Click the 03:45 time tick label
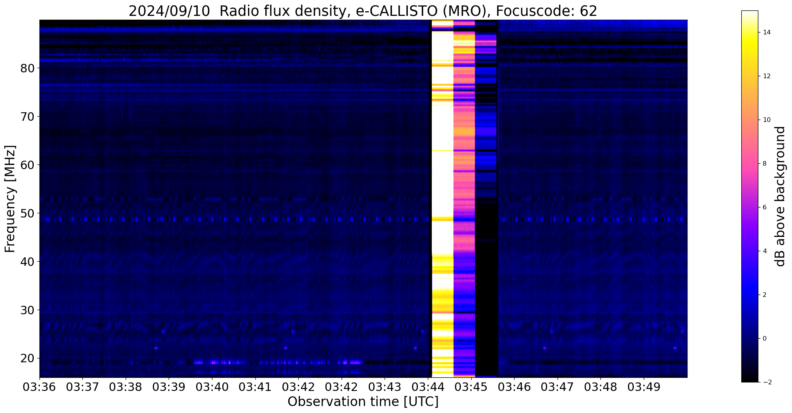792x413 pixels. click(x=471, y=387)
